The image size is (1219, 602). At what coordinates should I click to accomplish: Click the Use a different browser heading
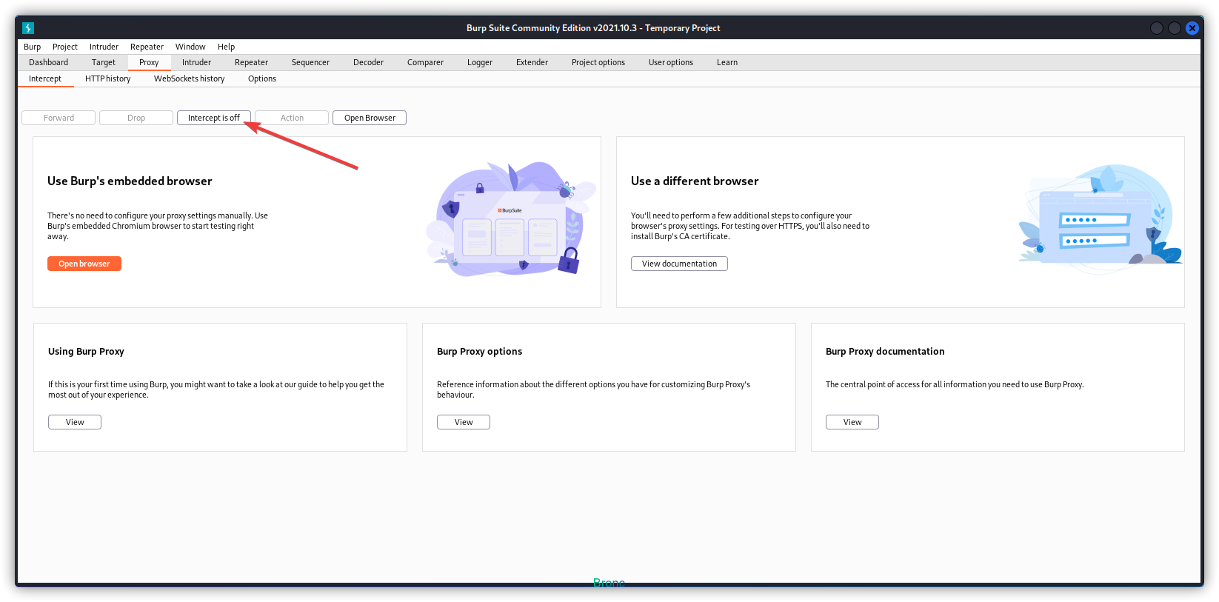695,181
